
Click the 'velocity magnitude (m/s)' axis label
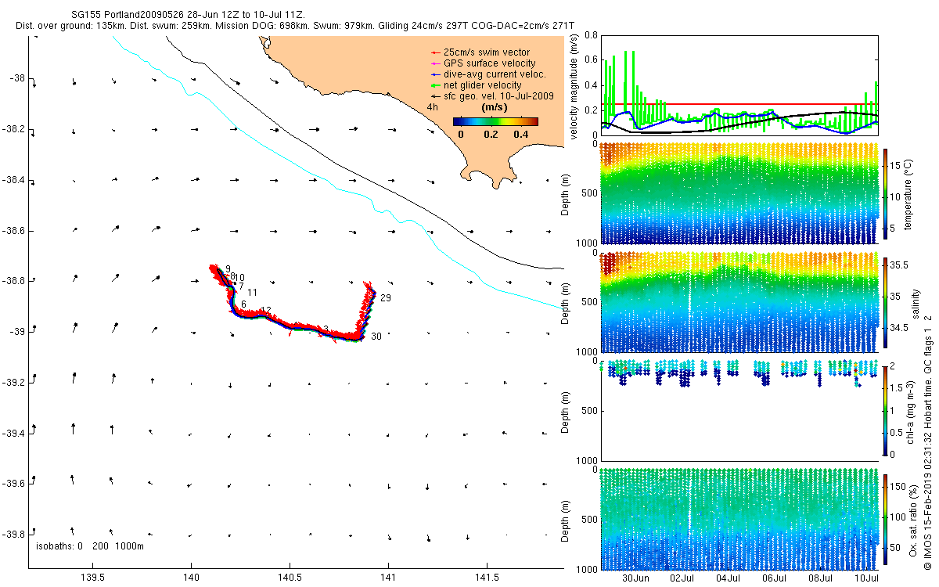tap(573, 85)
